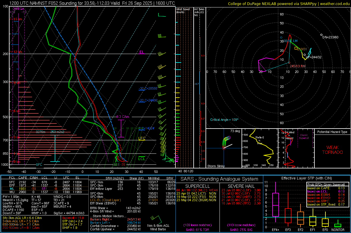351x233 pixels.
Task: Click the 253 m2s2 label on the skew-T
Action: [57, 132]
